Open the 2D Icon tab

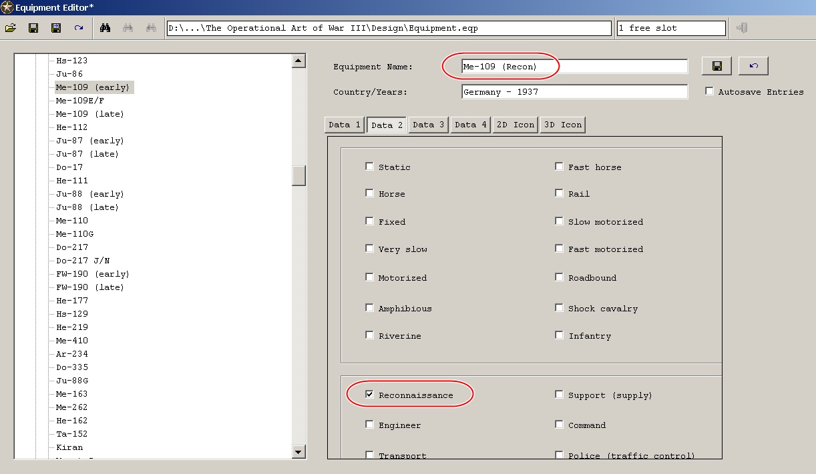click(515, 125)
